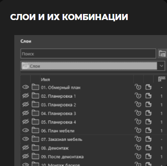The height and width of the screenshot is (166, 167).
Task: Open folder icon of 06. План мебели
Action: point(35,130)
